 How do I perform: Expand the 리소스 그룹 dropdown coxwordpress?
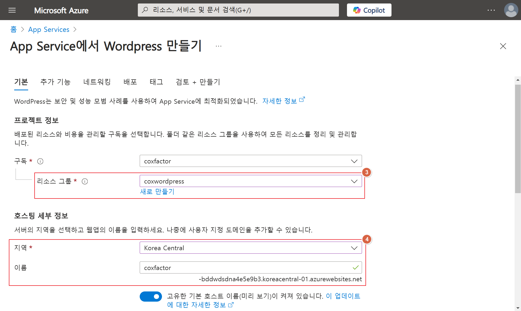point(251,181)
